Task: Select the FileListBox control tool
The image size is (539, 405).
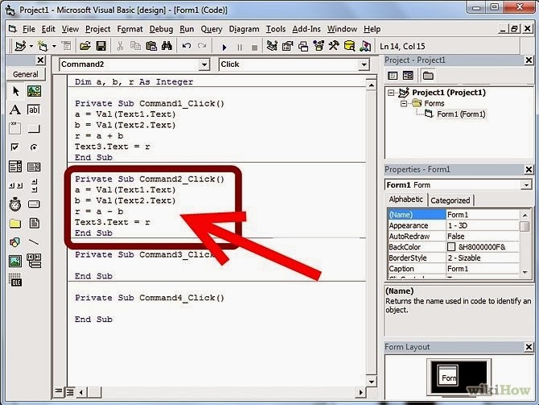Action: (x=34, y=224)
